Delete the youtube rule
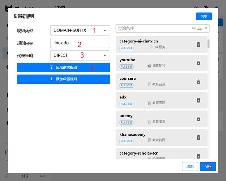 pyautogui.click(x=199, y=63)
